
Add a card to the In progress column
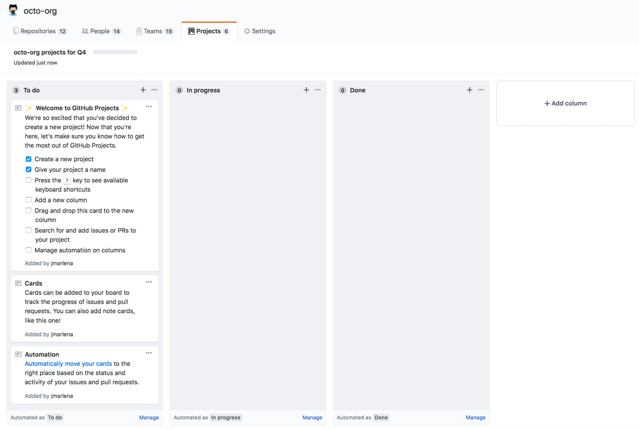pos(306,90)
